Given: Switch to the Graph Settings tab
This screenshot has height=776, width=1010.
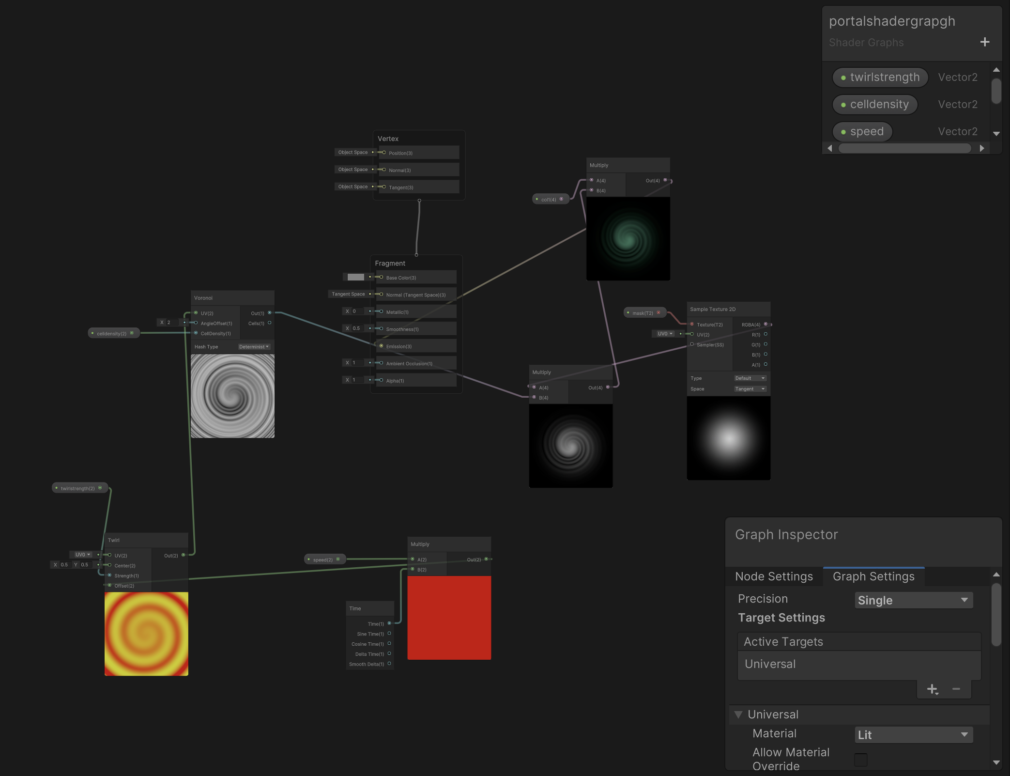Looking at the screenshot, I should click(x=873, y=576).
